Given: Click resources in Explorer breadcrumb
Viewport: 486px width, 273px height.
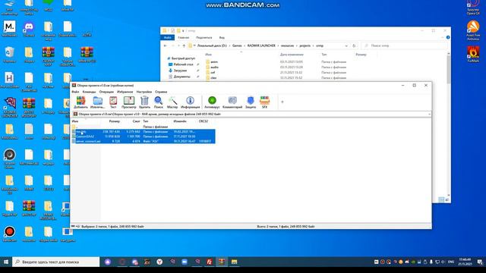Looking at the screenshot, I should point(287,45).
